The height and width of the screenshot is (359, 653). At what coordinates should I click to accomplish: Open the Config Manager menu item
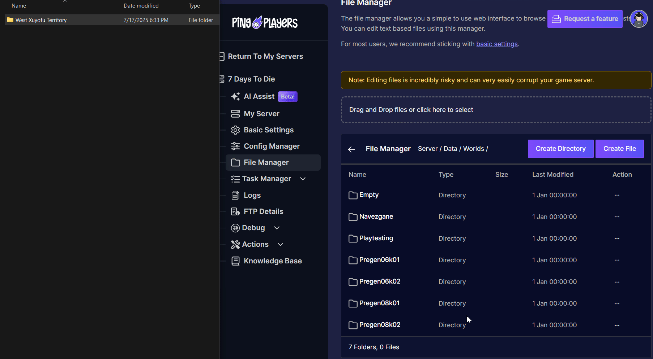point(273,146)
